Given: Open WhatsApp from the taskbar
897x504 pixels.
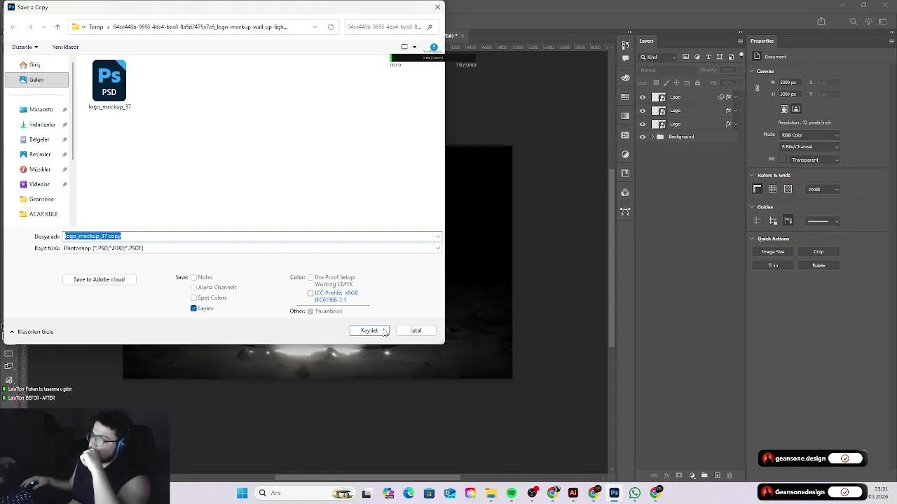Looking at the screenshot, I should [x=635, y=493].
